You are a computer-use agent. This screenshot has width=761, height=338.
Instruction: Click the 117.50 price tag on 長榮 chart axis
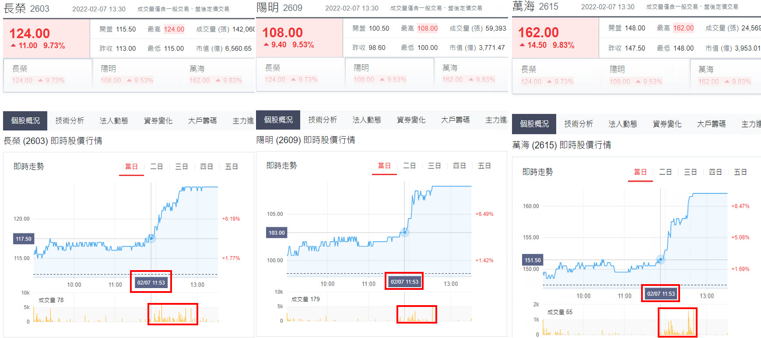(x=24, y=239)
